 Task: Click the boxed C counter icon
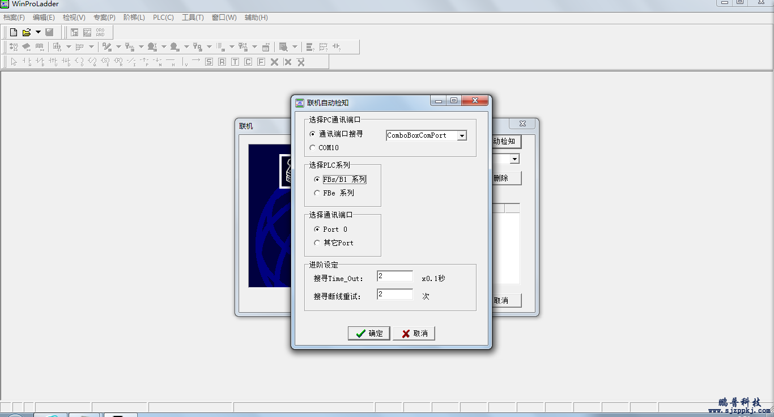point(248,62)
